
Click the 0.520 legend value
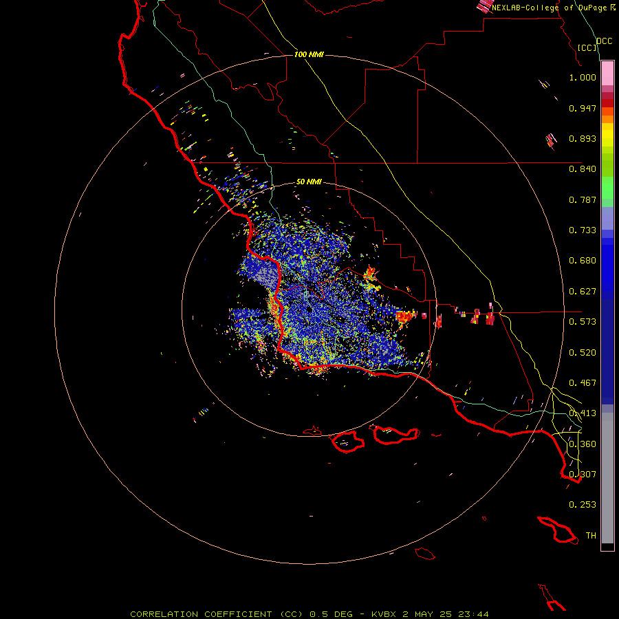click(583, 353)
